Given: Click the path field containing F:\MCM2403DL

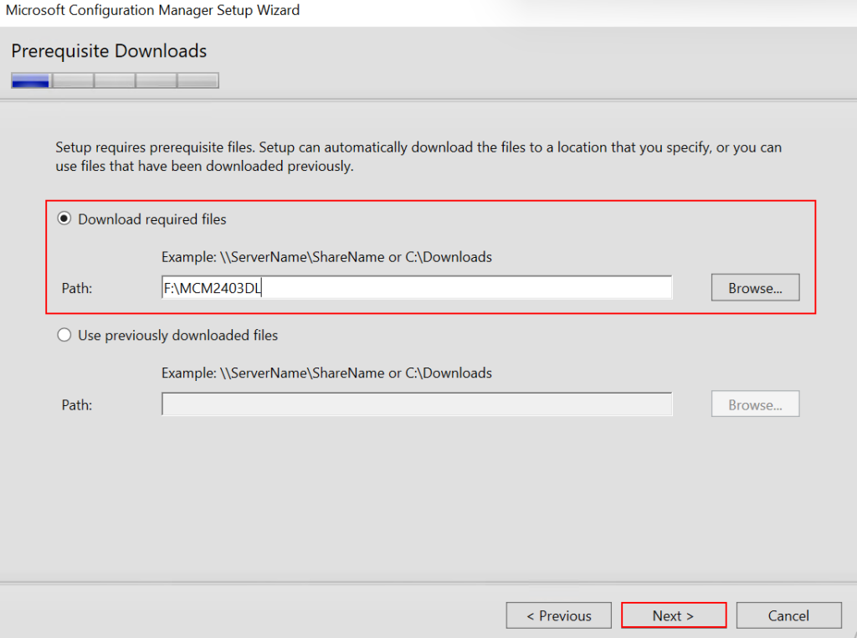Looking at the screenshot, I should [416, 288].
